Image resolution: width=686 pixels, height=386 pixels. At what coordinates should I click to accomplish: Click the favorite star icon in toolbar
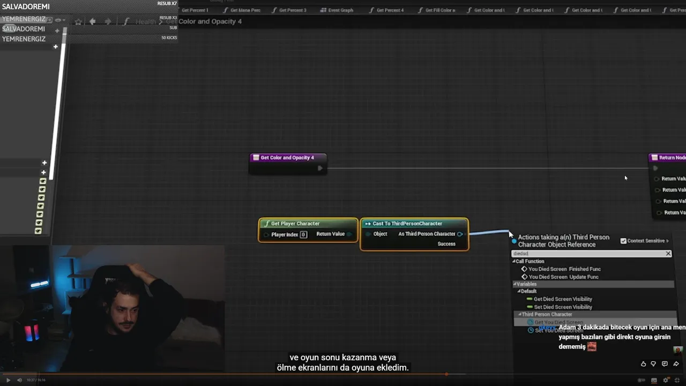point(78,21)
